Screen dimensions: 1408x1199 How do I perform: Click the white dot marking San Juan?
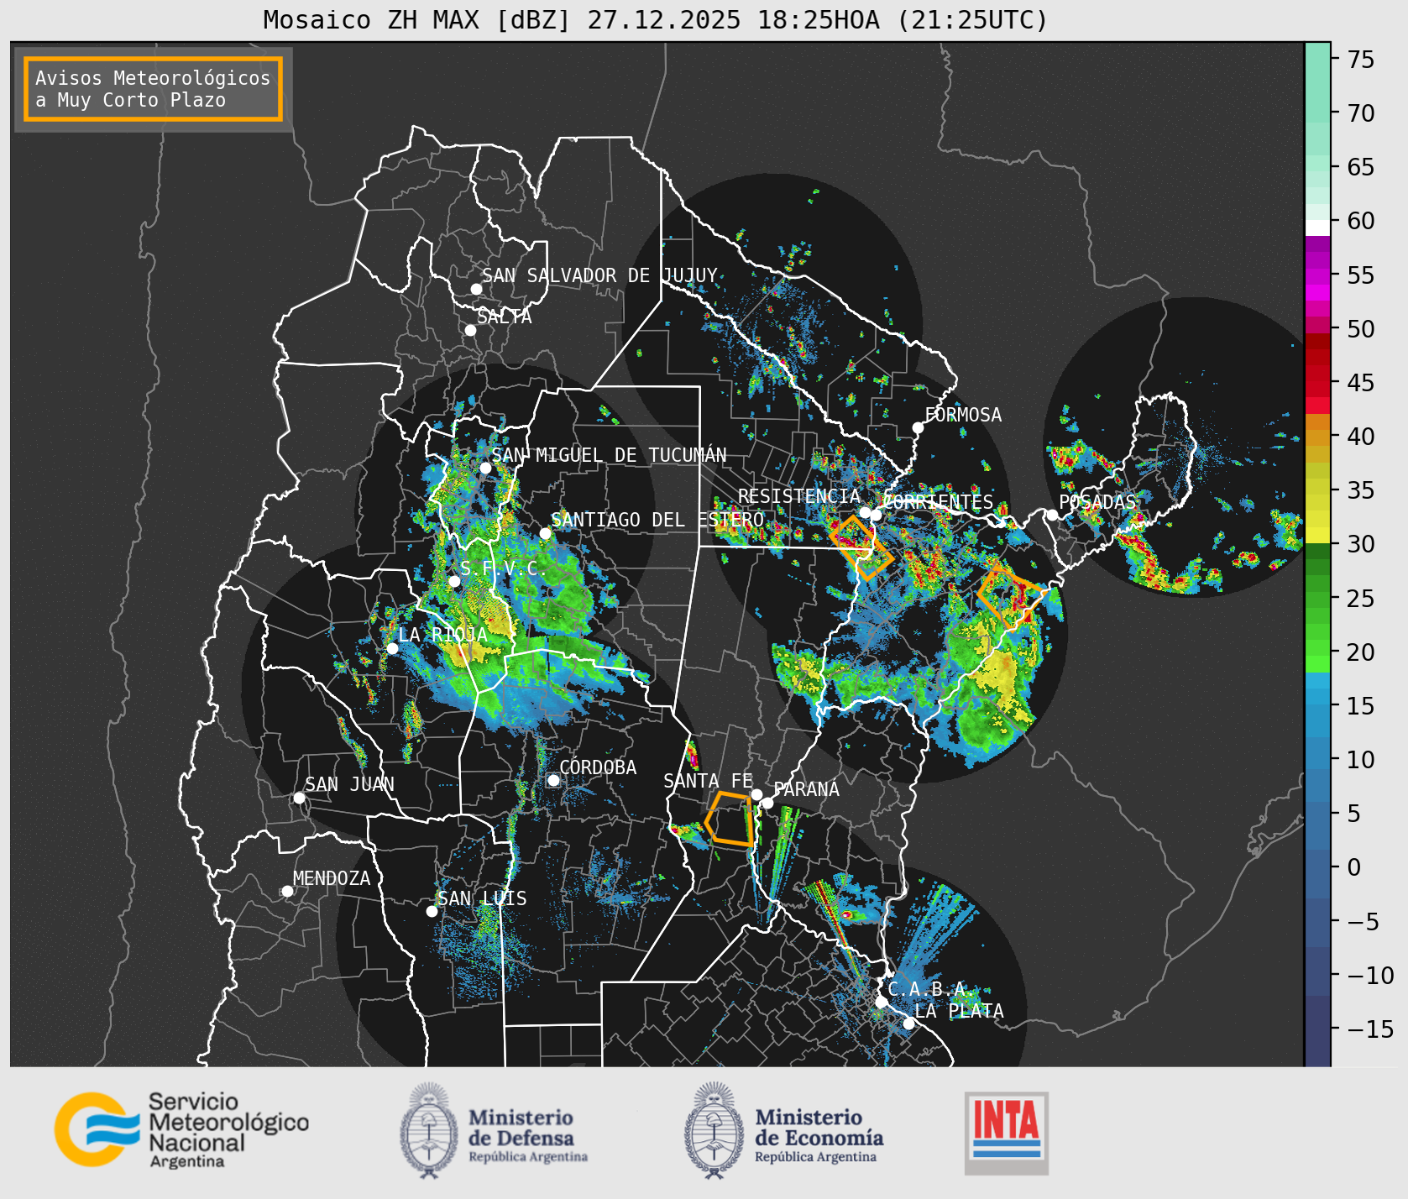[299, 798]
